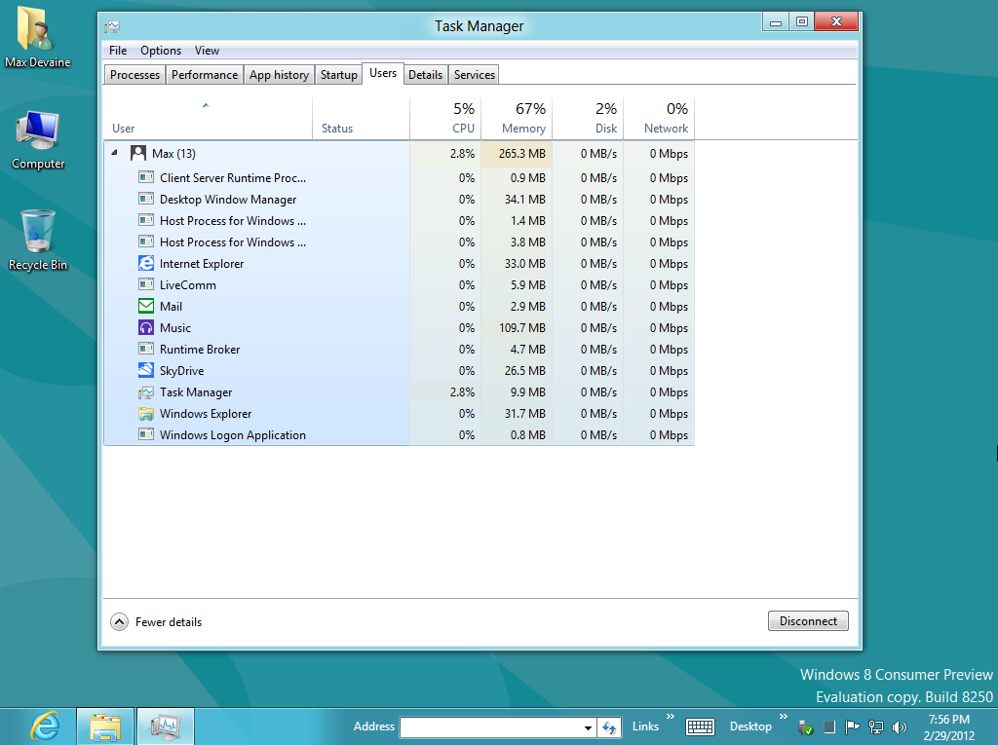Open File Explorer from the taskbar
Viewport: 998px width, 745px height.
(x=105, y=726)
